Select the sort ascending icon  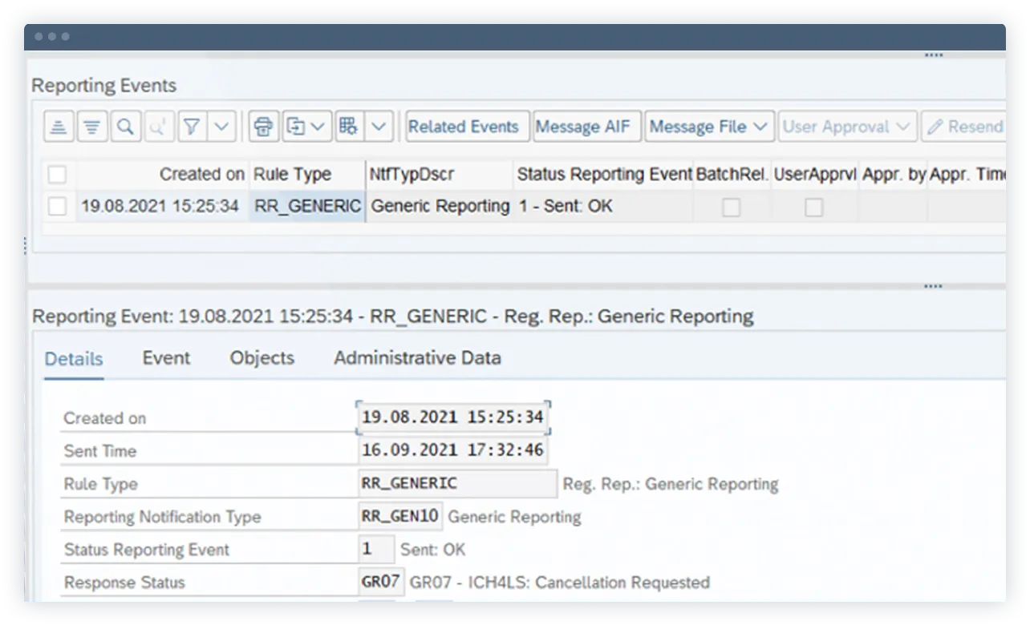(x=58, y=126)
